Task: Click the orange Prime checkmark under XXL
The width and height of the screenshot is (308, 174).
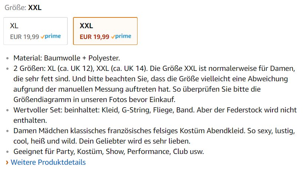Action: (x=113, y=36)
